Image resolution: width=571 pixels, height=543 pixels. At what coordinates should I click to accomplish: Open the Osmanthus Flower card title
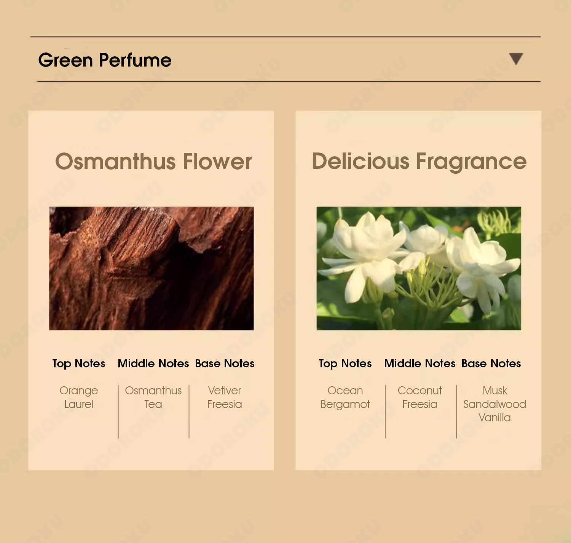coord(153,161)
